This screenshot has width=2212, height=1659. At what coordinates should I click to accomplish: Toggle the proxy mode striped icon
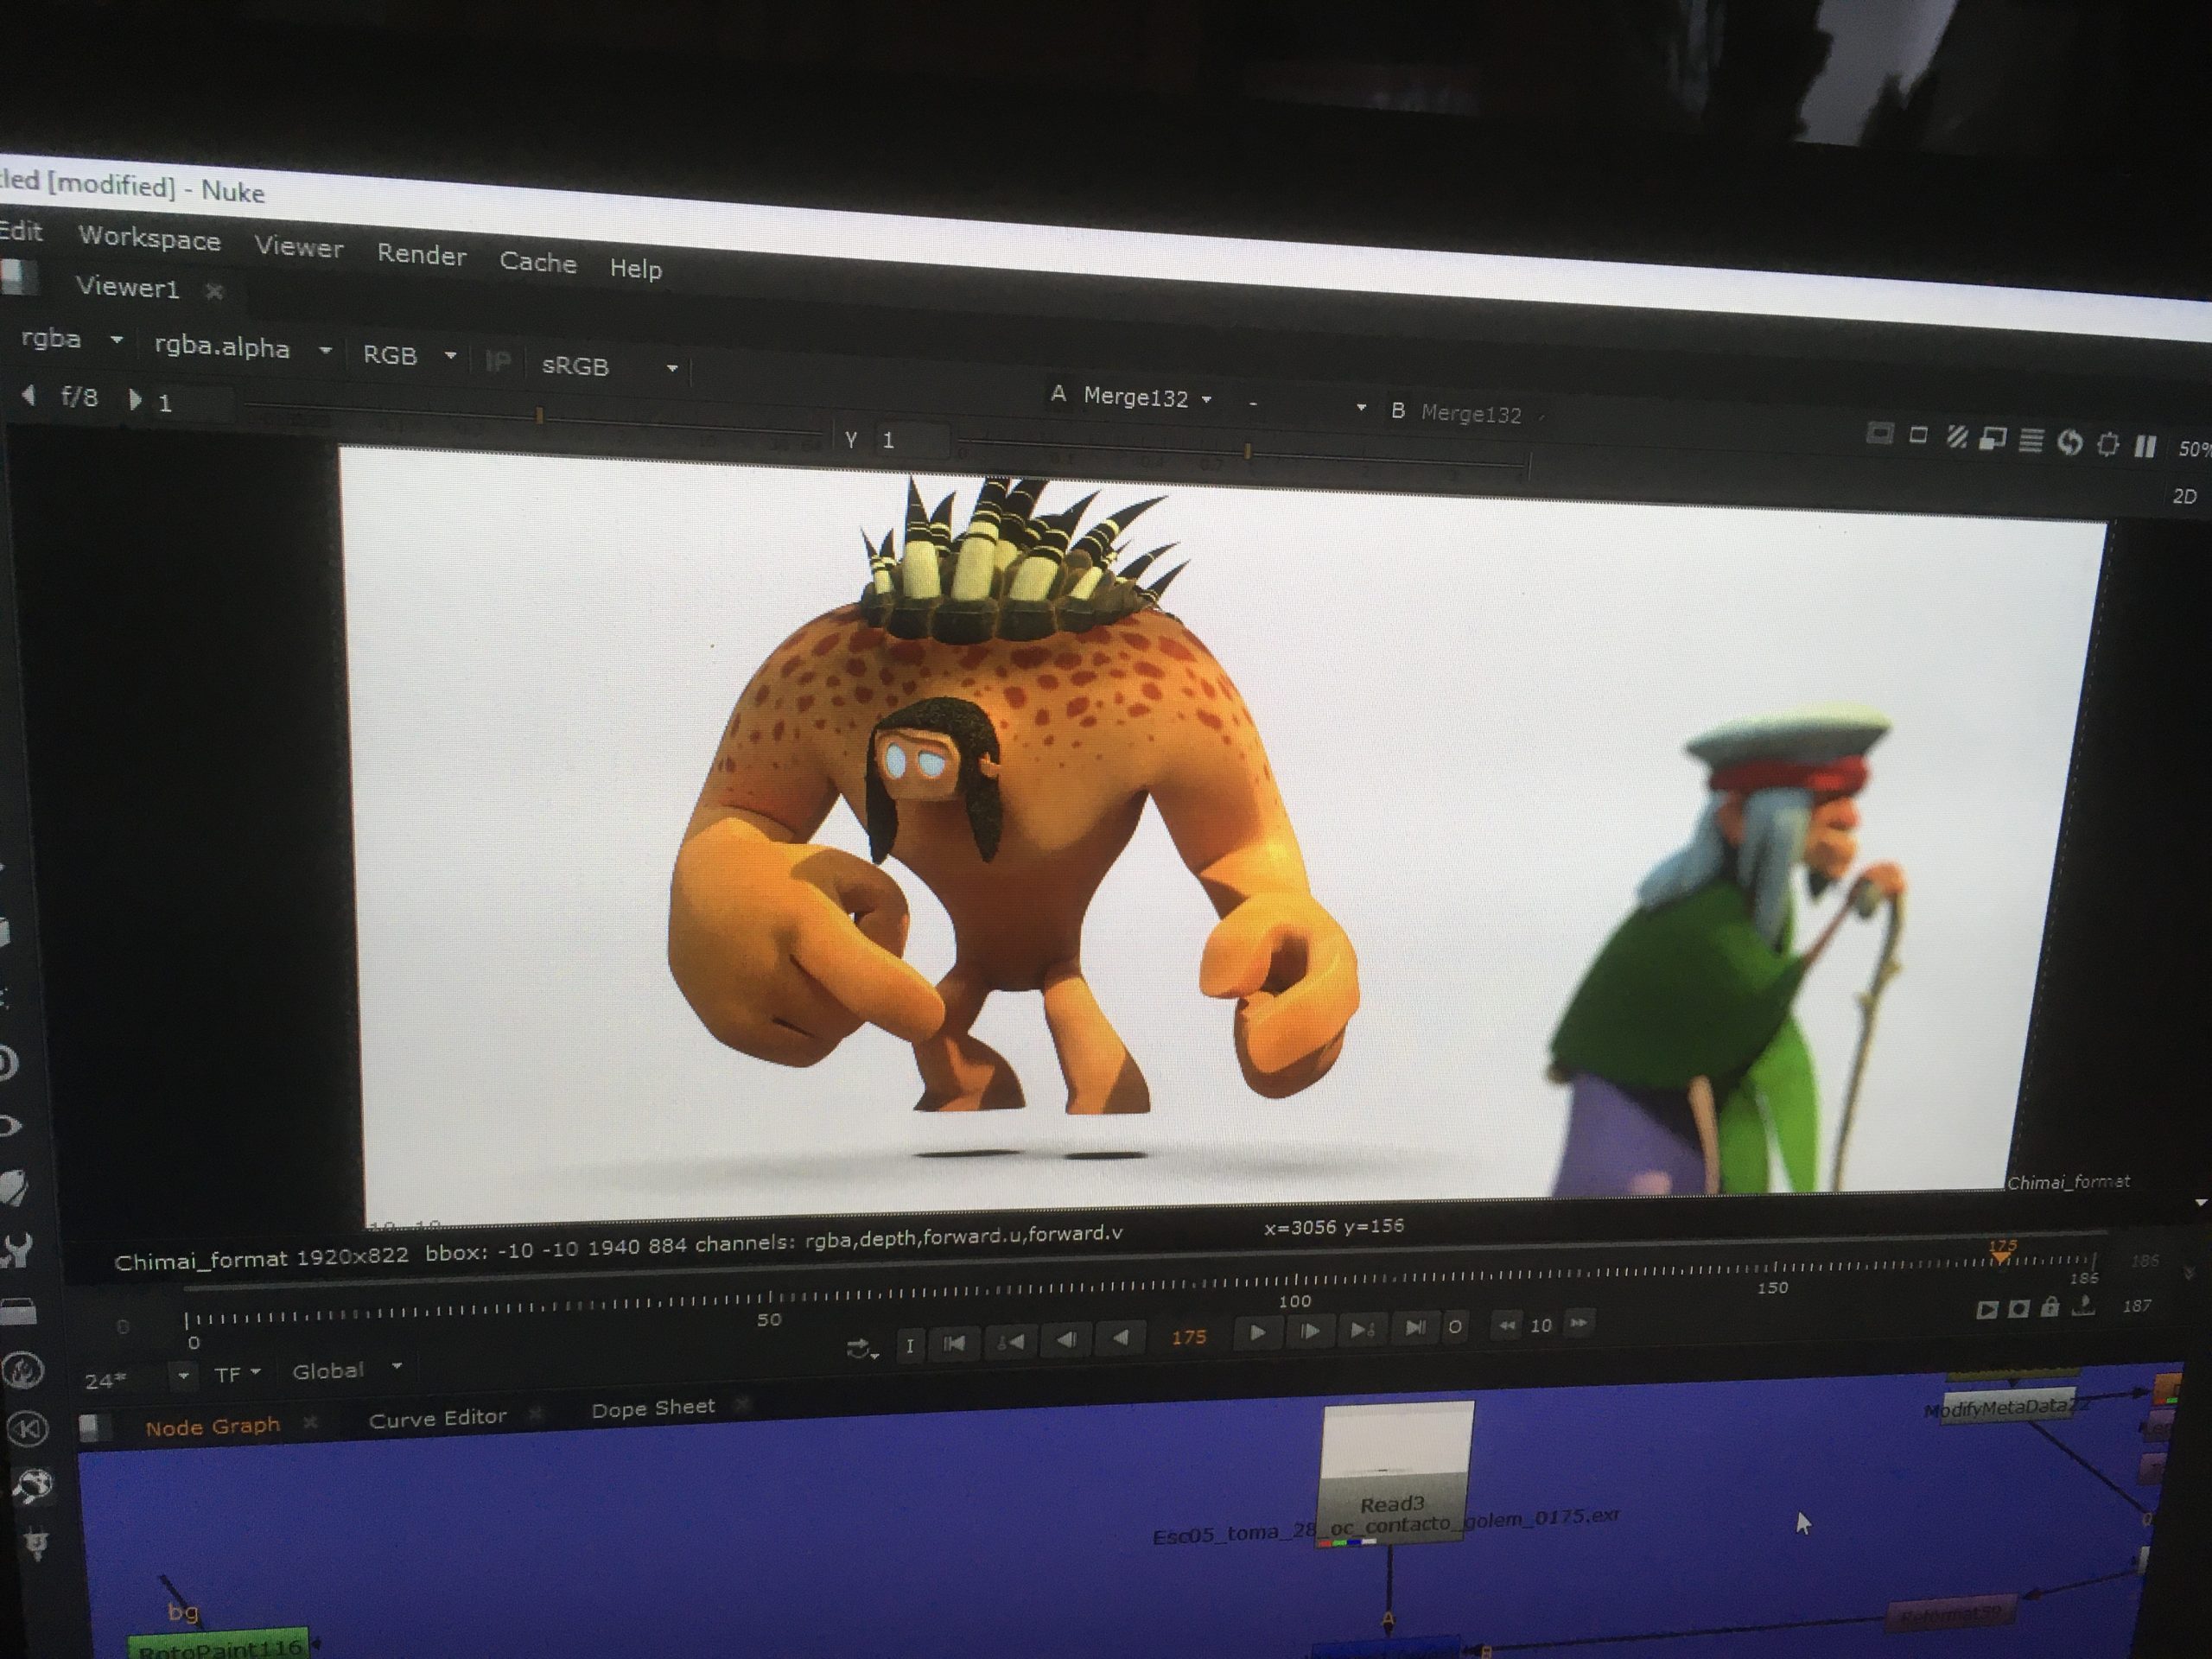1956,438
